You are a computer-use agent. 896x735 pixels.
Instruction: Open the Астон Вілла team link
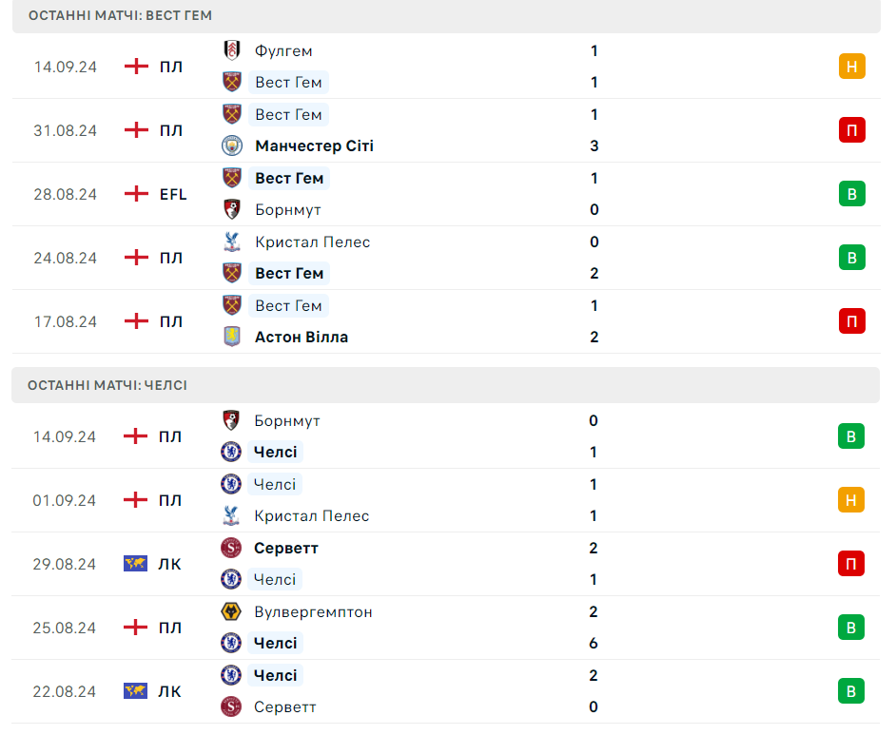(302, 337)
